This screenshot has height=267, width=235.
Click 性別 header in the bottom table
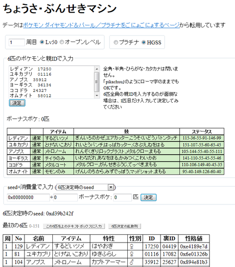tap(135, 239)
